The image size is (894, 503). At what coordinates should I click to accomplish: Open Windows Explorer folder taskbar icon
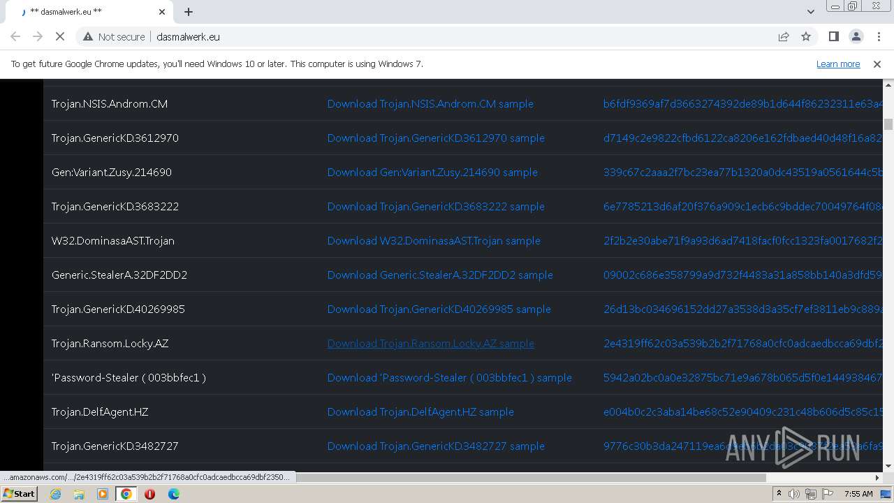click(x=79, y=494)
